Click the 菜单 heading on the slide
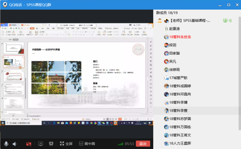241x149 pixels. [95, 83]
